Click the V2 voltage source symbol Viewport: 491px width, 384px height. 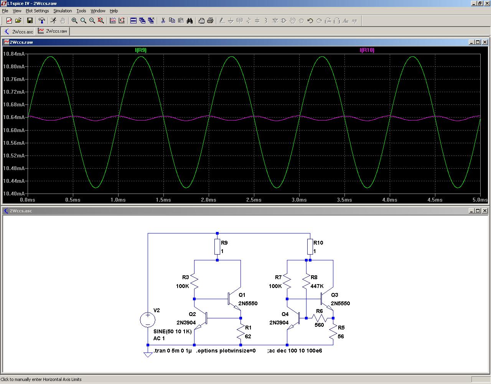(x=148, y=319)
